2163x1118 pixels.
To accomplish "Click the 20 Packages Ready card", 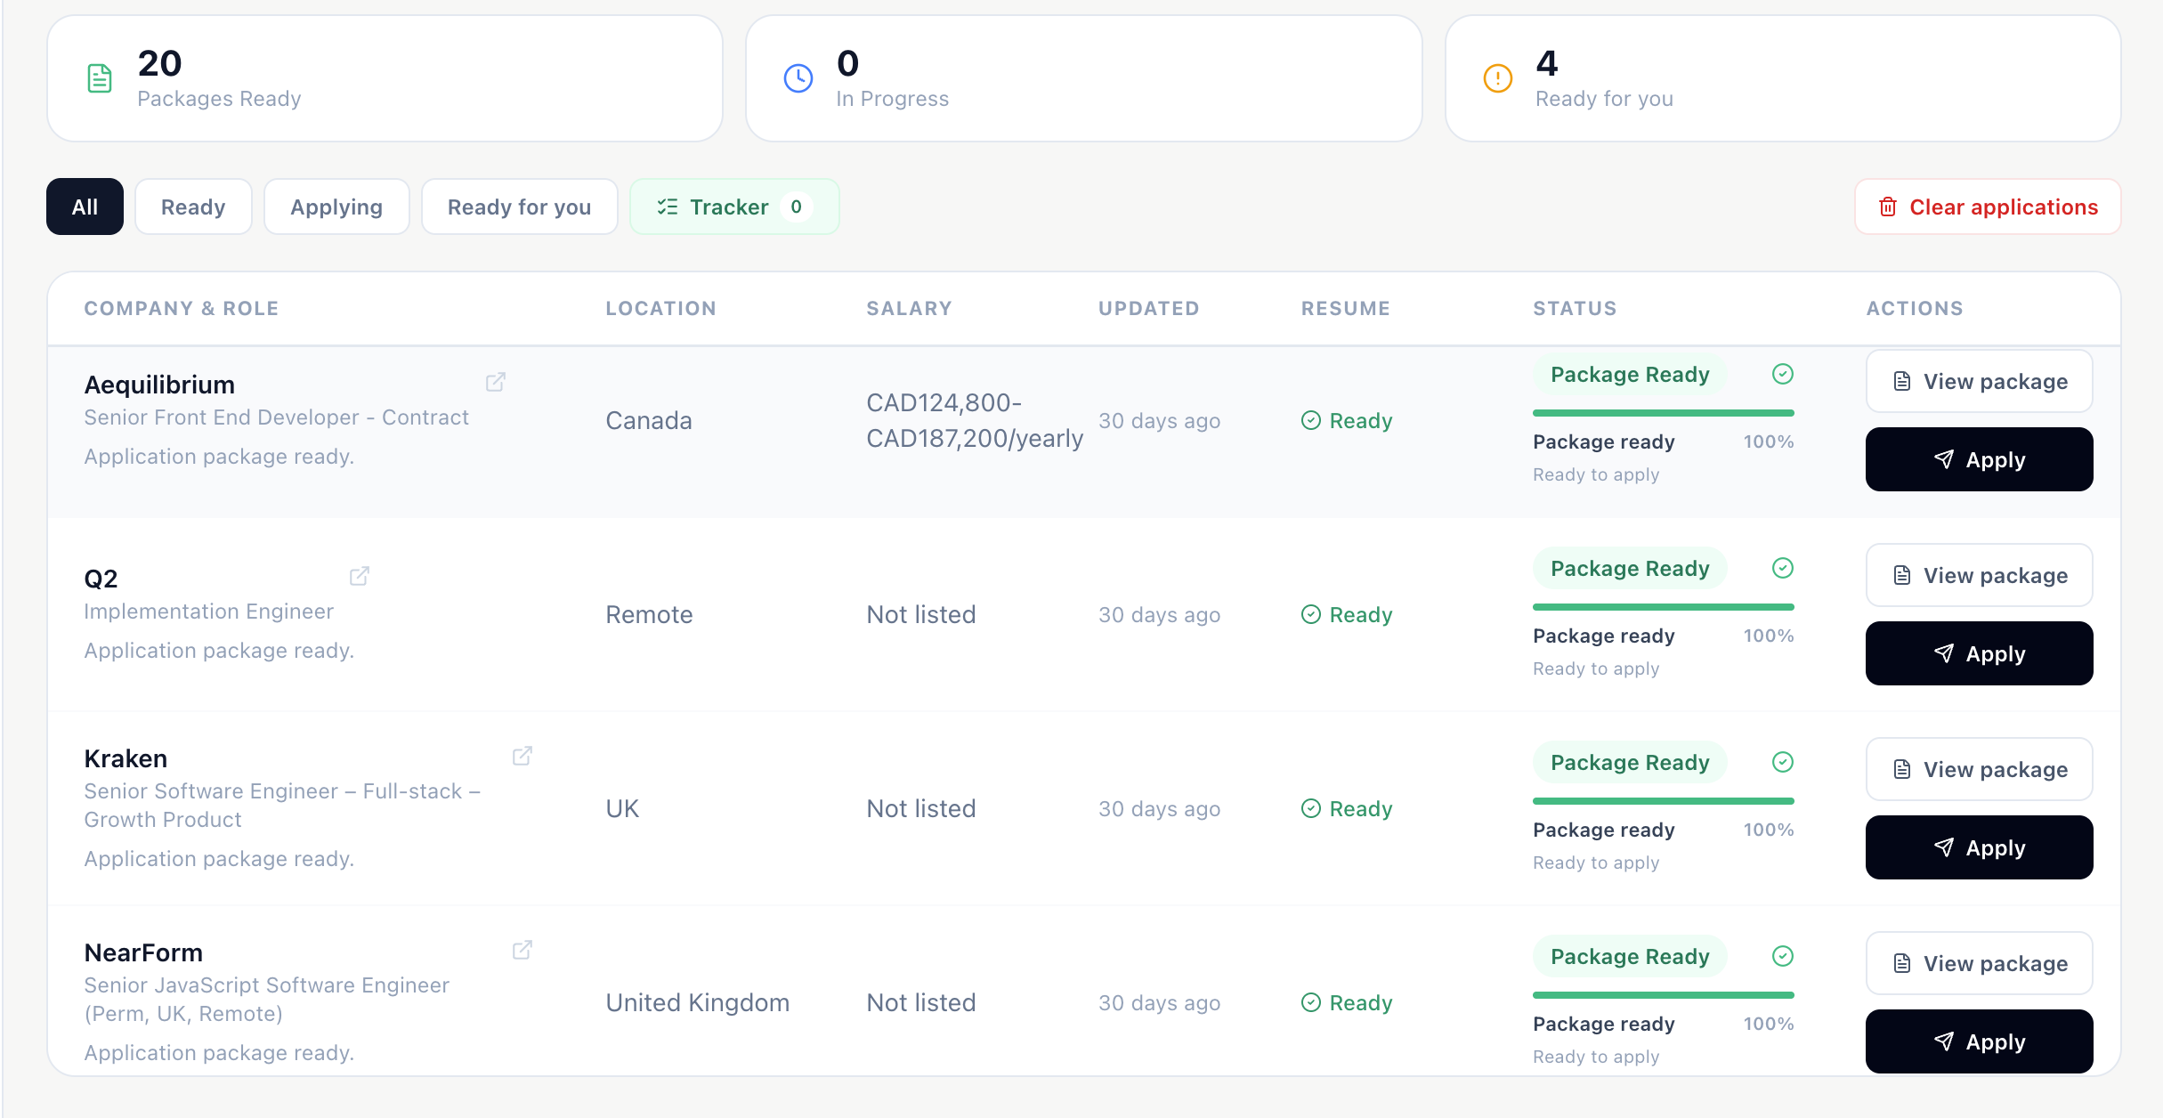I will click(x=385, y=78).
